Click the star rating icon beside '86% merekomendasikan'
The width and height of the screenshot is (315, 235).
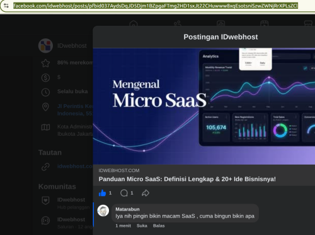[x=45, y=63]
